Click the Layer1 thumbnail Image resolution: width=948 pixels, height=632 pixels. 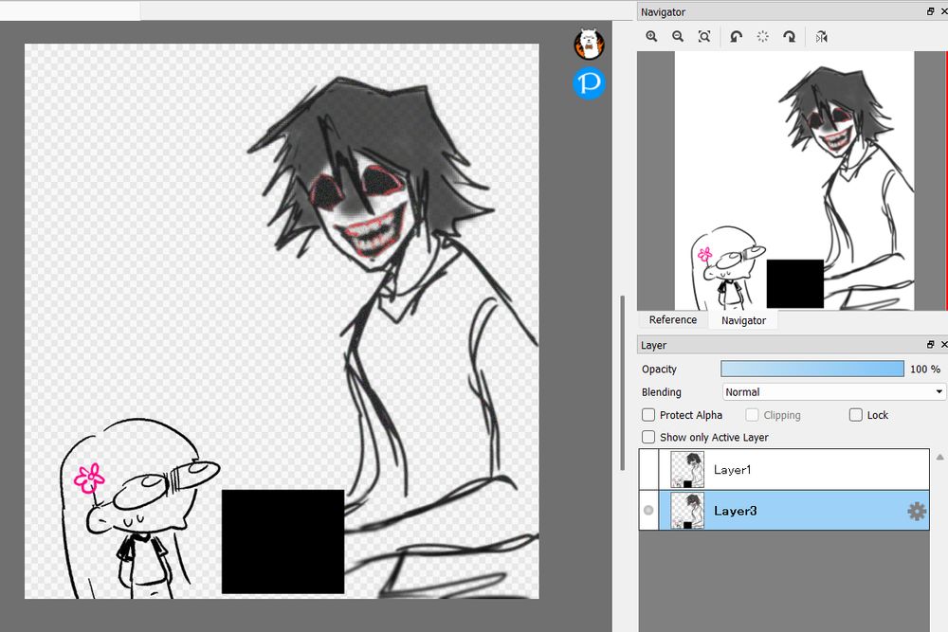click(x=687, y=469)
